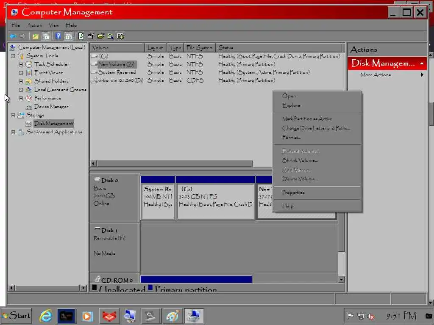434x325 pixels.
Task: Toggle the Show/Hide Action Pane toolbar icon
Action: pyautogui.click(x=68, y=36)
